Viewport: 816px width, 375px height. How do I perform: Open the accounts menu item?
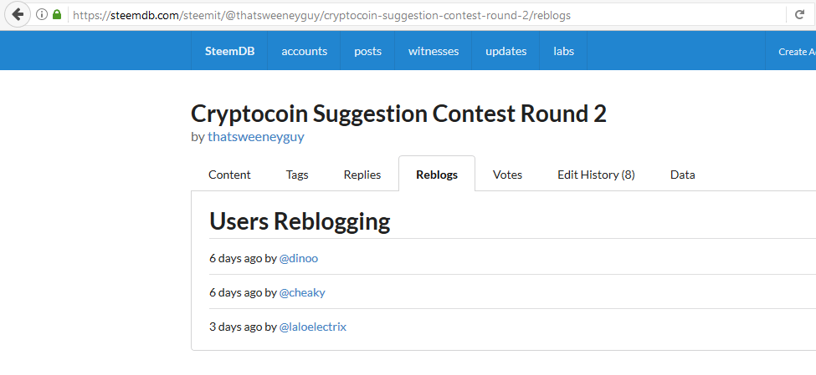click(x=305, y=51)
